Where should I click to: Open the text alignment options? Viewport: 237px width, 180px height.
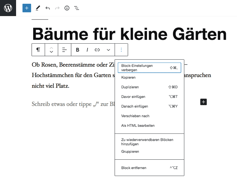65,50
